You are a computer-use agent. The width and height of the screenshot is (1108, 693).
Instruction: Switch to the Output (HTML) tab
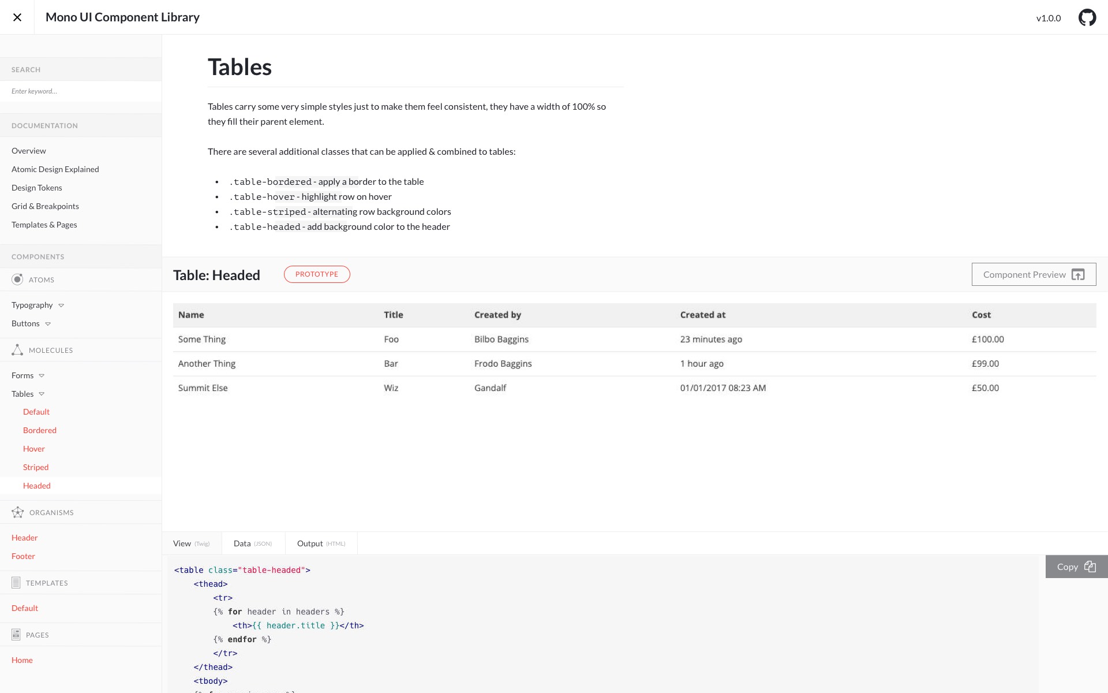[x=321, y=543]
